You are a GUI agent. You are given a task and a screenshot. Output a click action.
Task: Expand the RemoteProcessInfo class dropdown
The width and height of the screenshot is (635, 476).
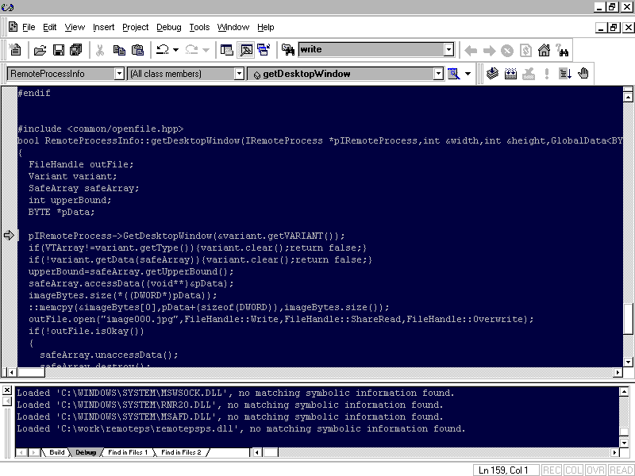119,74
